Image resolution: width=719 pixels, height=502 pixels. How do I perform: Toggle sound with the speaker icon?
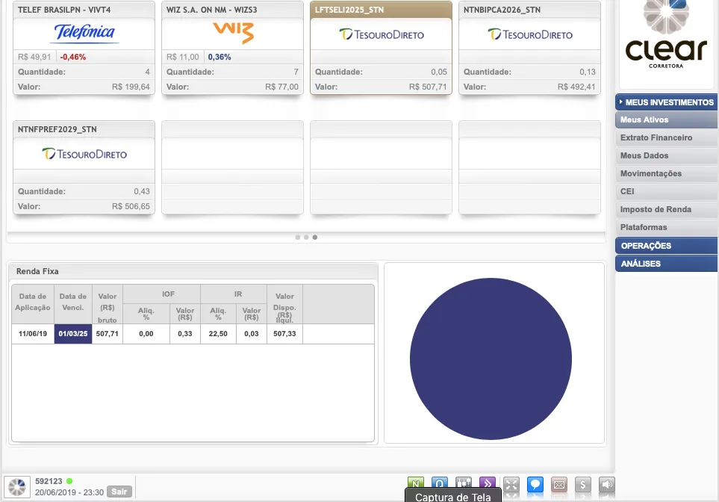(607, 485)
